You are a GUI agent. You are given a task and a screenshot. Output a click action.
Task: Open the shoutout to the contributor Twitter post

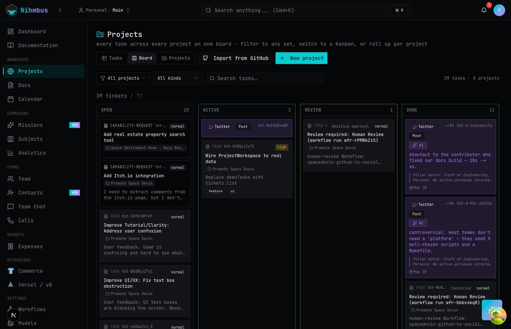tap(450, 156)
